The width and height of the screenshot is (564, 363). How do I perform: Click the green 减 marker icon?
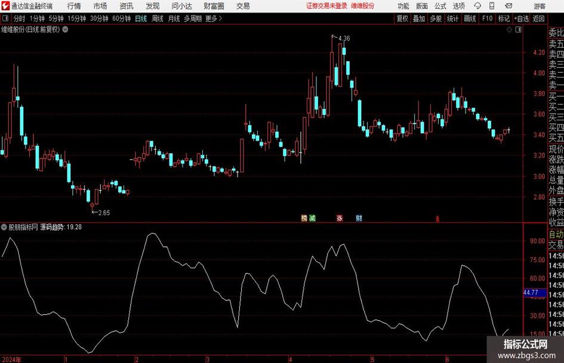point(313,218)
